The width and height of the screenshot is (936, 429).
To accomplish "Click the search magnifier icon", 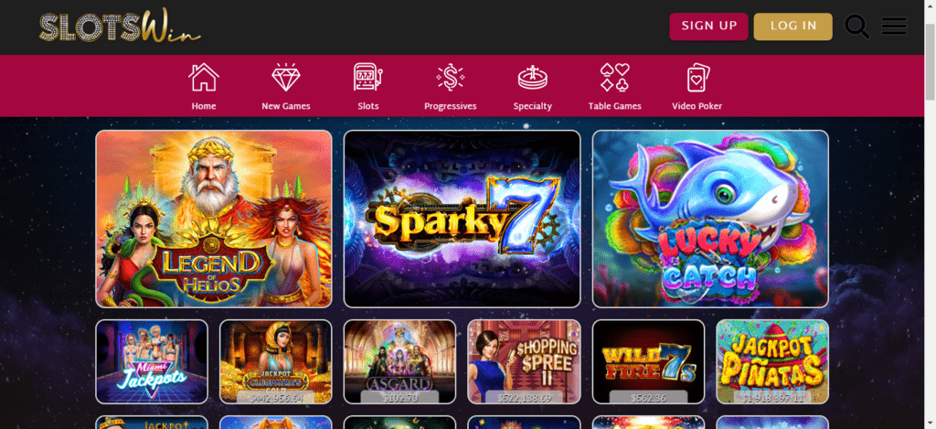I will coord(856,27).
